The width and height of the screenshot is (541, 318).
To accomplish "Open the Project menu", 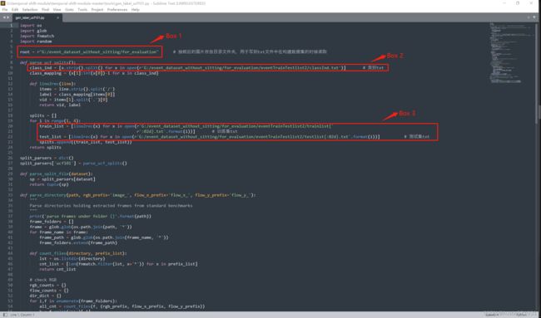I will [x=97, y=10].
